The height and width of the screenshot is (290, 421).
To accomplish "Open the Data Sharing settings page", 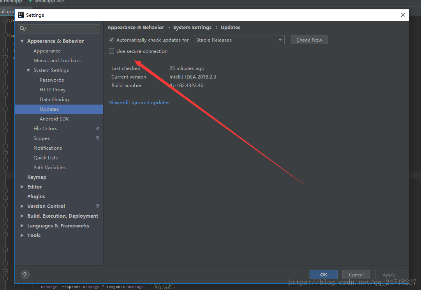I will pyautogui.click(x=54, y=100).
